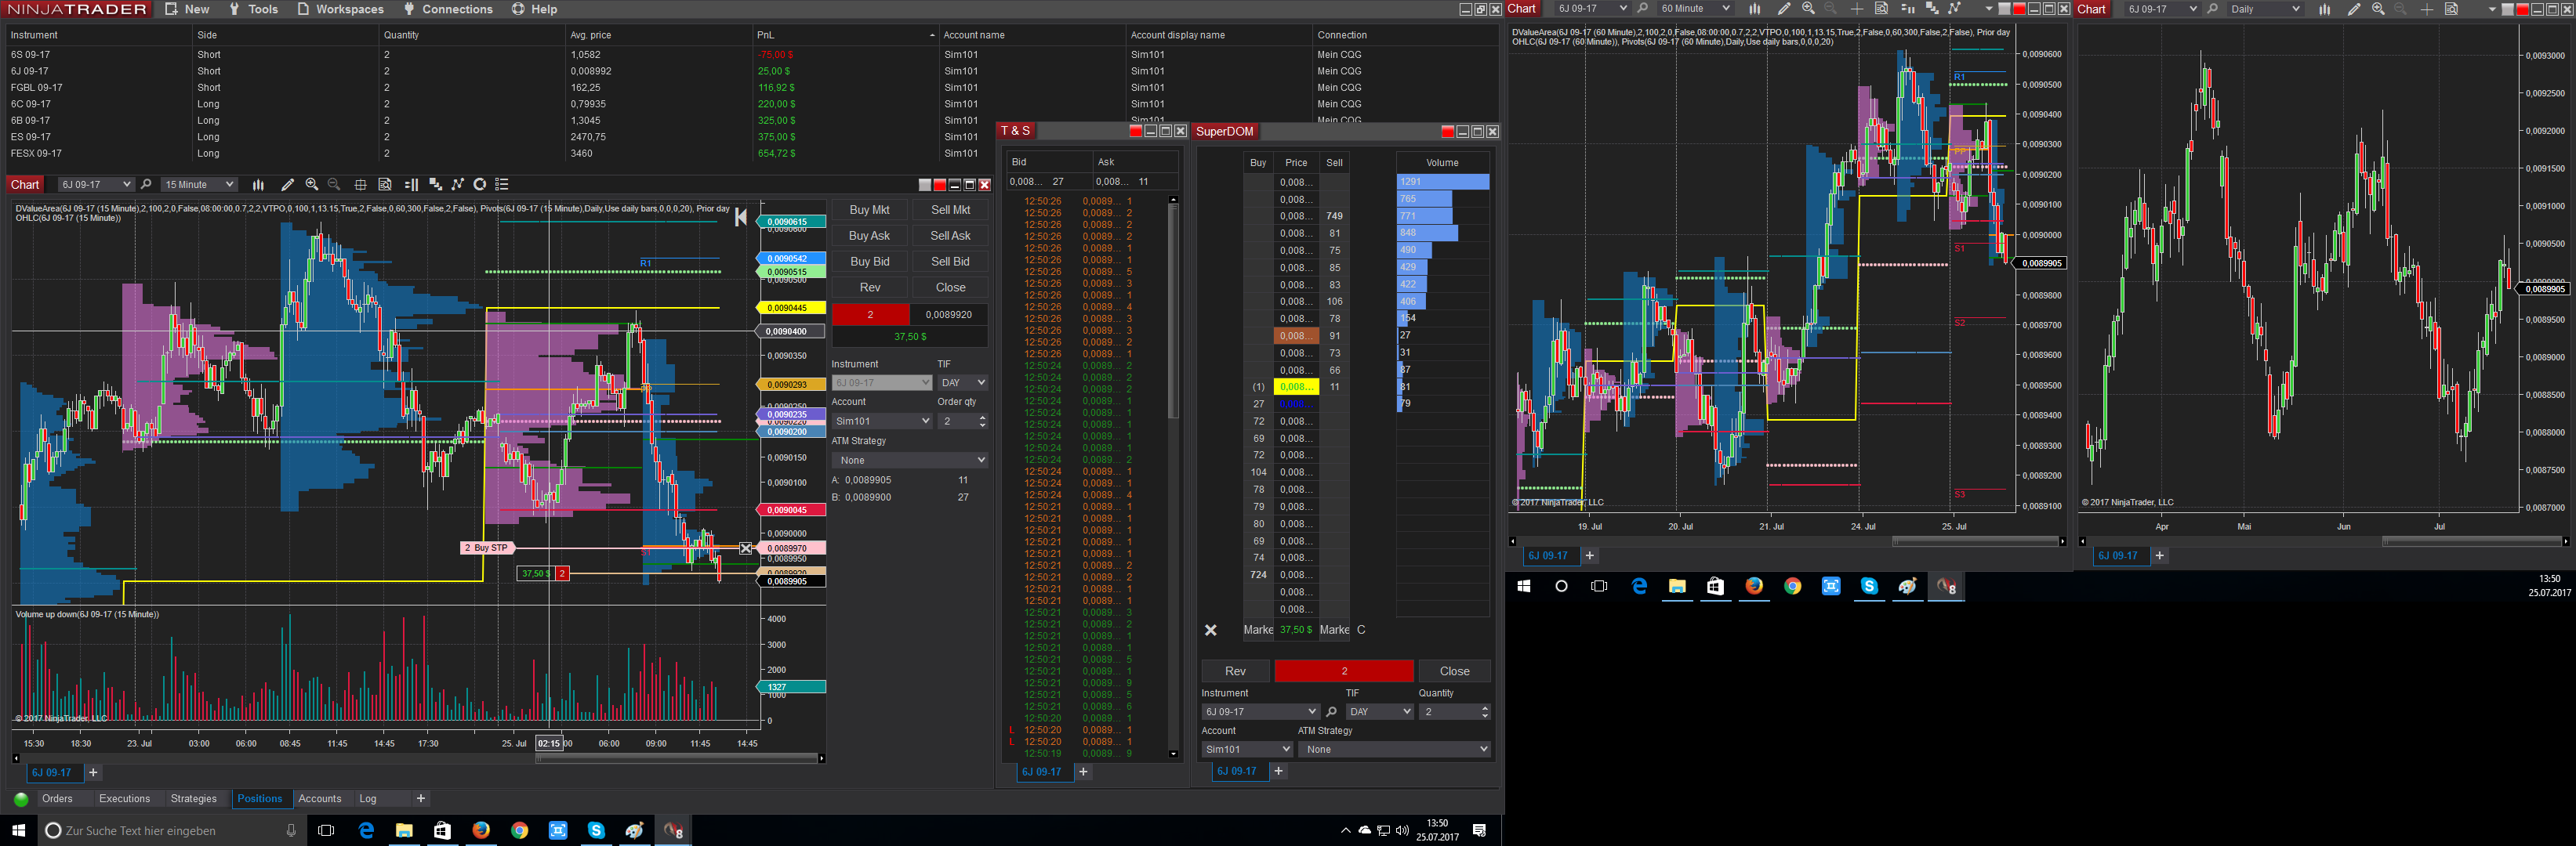Launch Firefox from the left taskbar
Viewport: 2576px width, 846px height.
coord(481,830)
